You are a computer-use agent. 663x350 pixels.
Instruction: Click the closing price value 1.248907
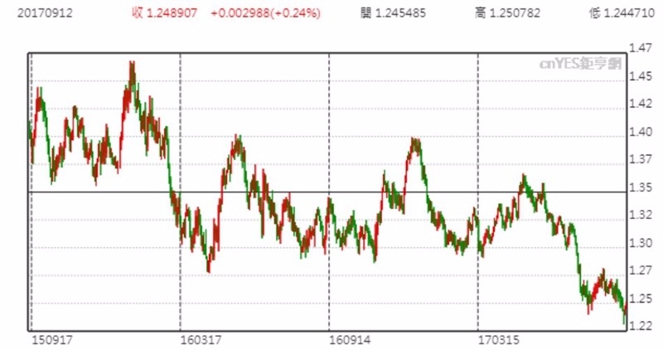[x=172, y=13]
